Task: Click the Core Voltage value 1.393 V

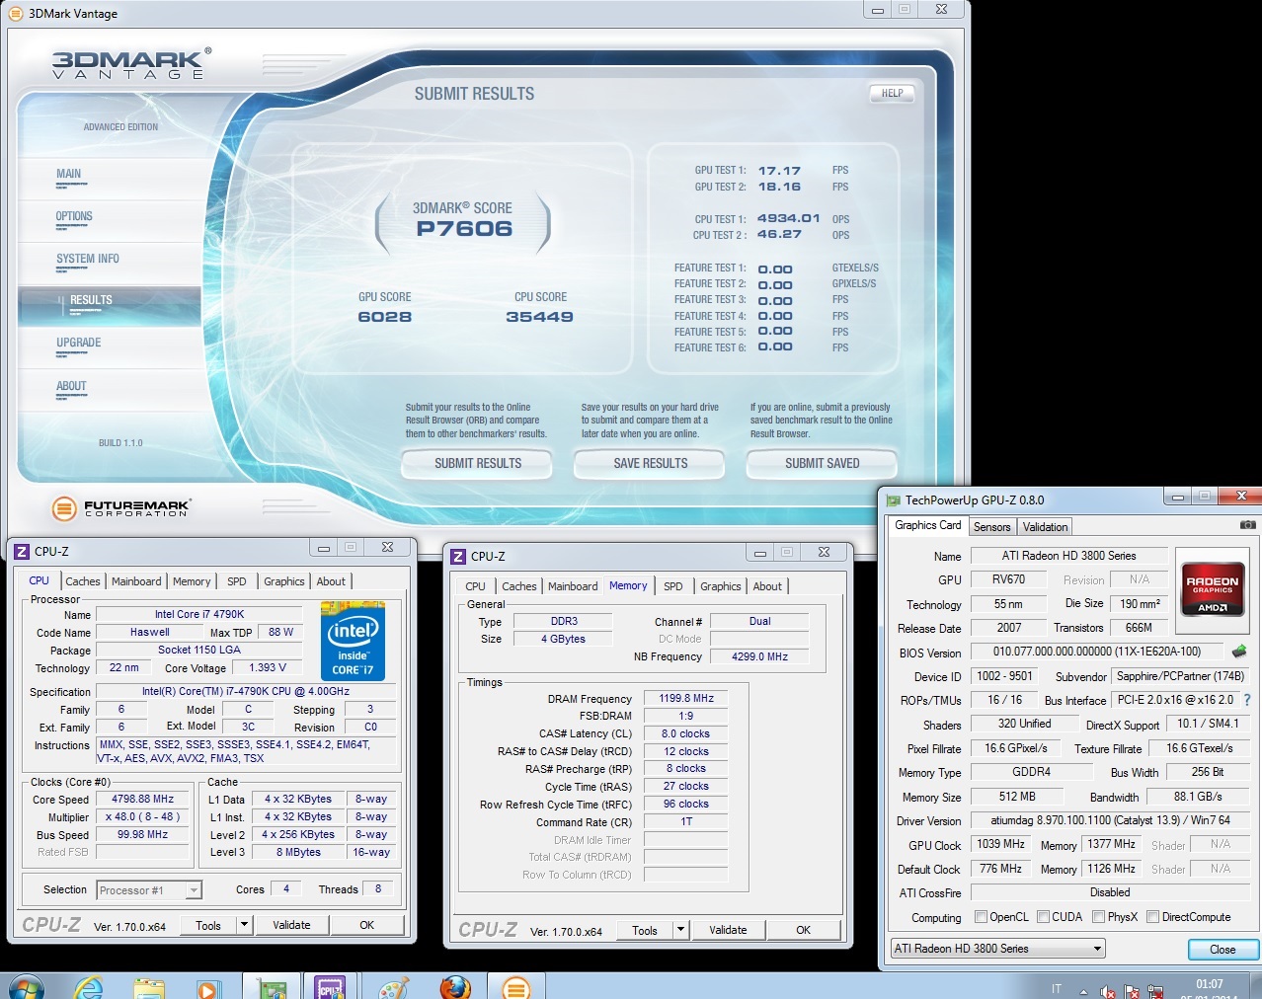Action: point(268,667)
